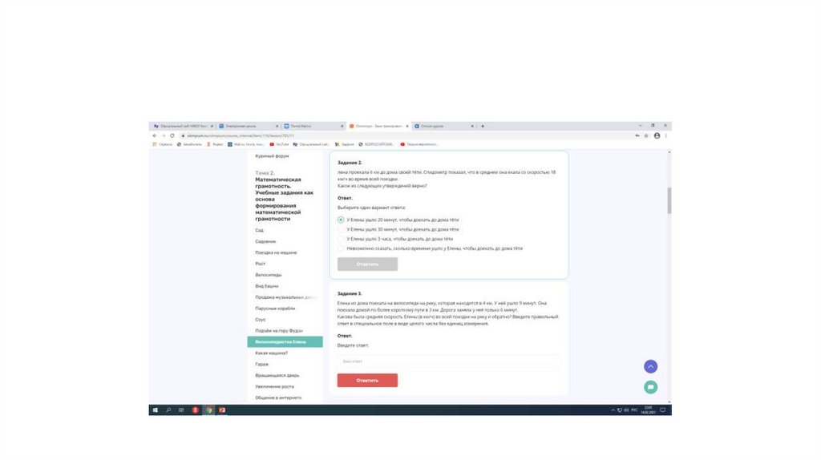
Task: Open a new browser tab with plus
Action: (x=482, y=126)
